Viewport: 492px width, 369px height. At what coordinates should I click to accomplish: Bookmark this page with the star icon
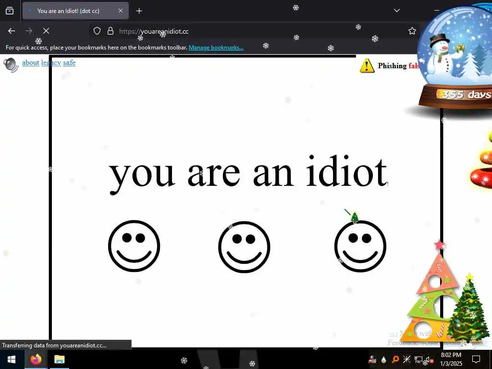pyautogui.click(x=412, y=31)
